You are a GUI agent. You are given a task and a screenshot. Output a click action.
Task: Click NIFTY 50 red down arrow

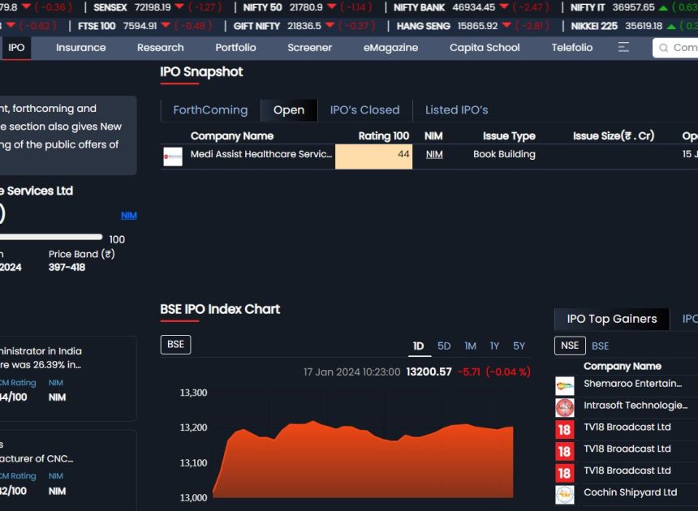(332, 6)
